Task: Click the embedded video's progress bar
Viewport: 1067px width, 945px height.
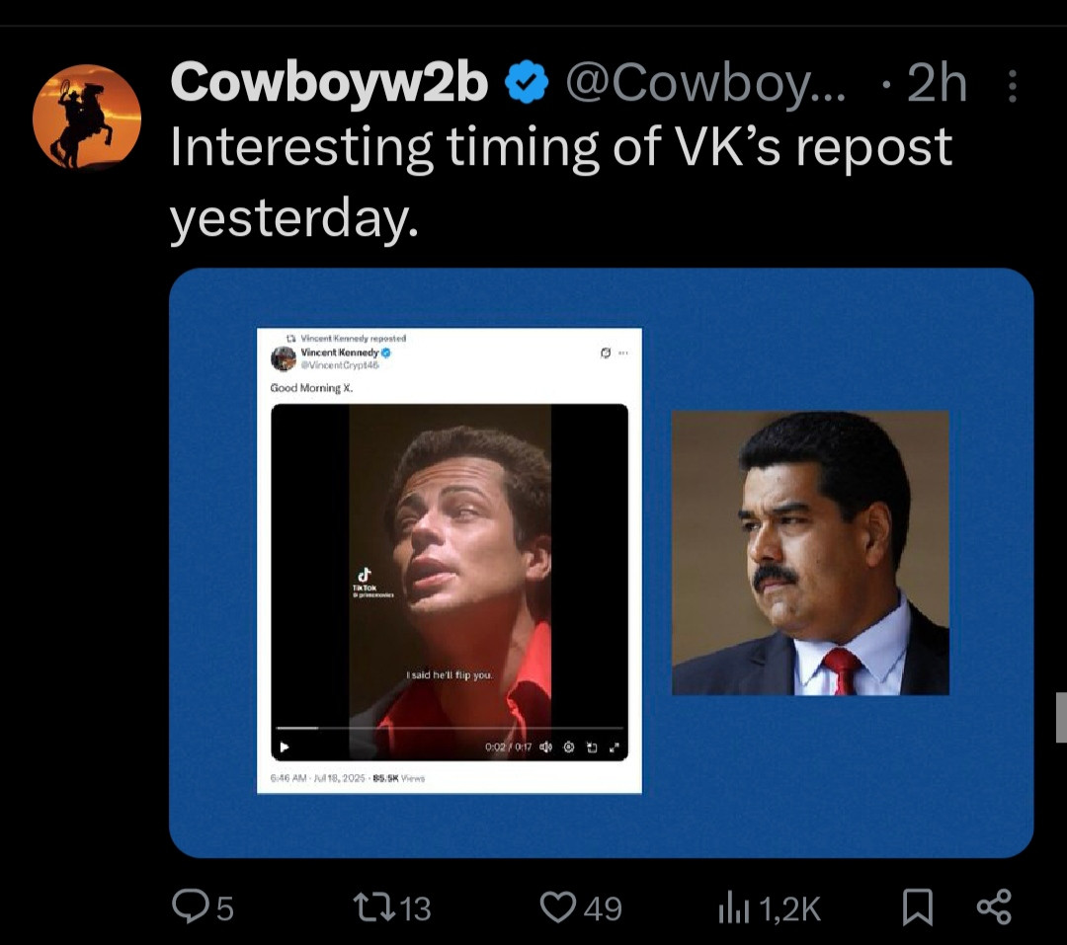Action: coord(450,729)
